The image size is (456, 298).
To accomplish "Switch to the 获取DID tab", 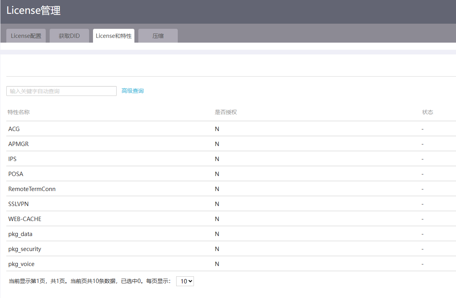I will pos(69,36).
